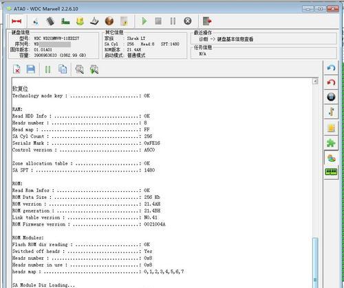Image resolution: width=344 pixels, height=288 pixels.
Task: Click the brown globe icon in toolbar
Action: coord(109,21)
